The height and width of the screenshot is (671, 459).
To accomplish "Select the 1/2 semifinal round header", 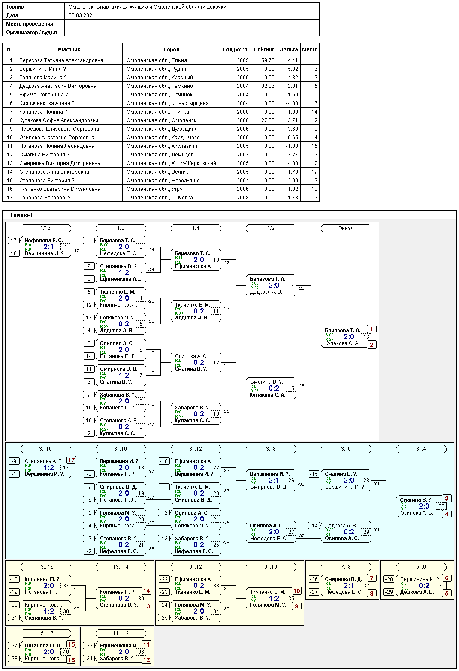I will click(271, 228).
